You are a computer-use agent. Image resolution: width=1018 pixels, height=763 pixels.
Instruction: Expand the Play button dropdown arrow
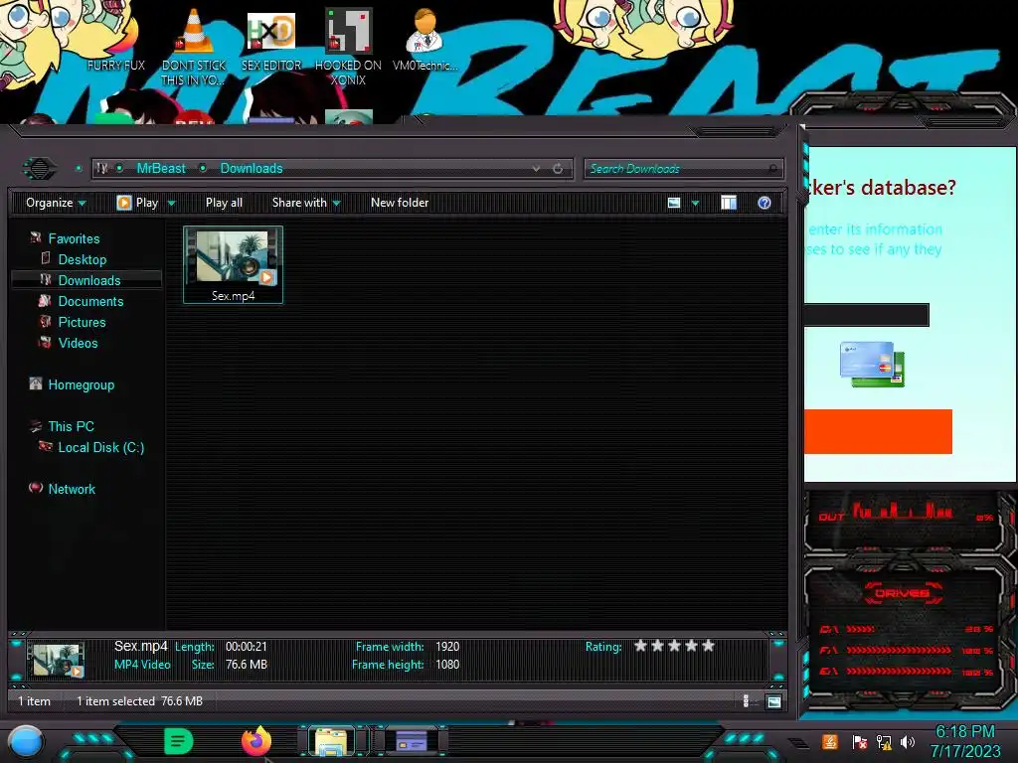click(x=171, y=203)
